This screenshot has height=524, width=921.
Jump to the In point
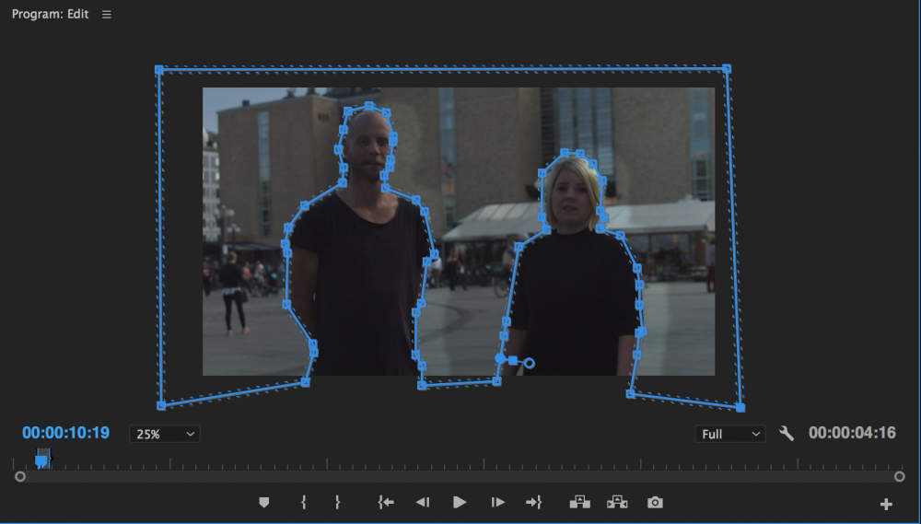386,502
